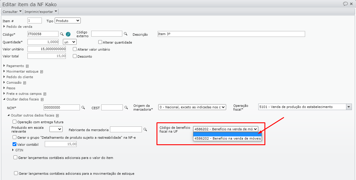
Task: Open Produzido em escala relevante dropdown
Action: [56, 129]
